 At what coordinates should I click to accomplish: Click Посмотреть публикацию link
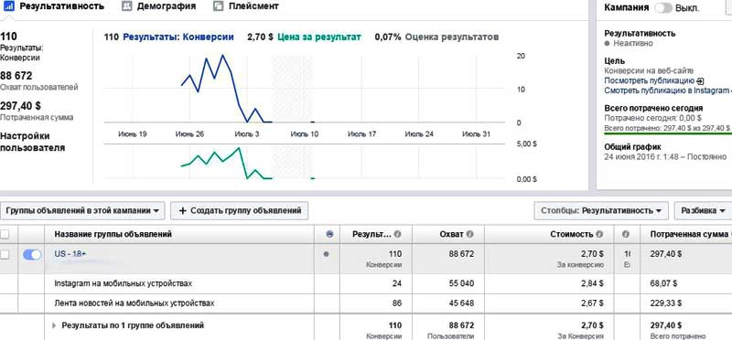[x=650, y=81]
